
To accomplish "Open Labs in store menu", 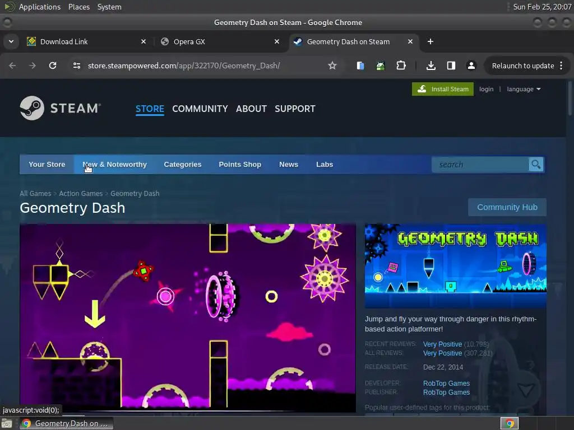I will tap(325, 165).
